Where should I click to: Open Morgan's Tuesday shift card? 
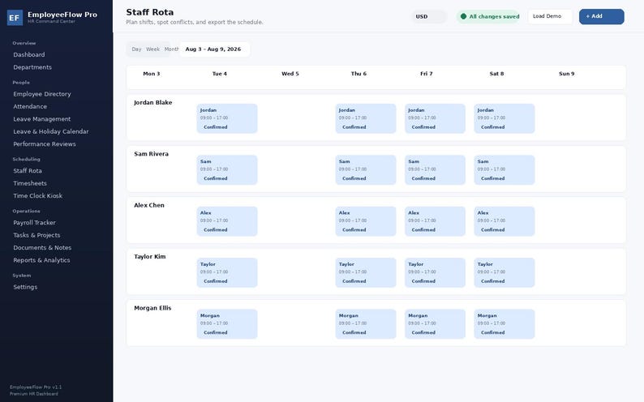227,324
